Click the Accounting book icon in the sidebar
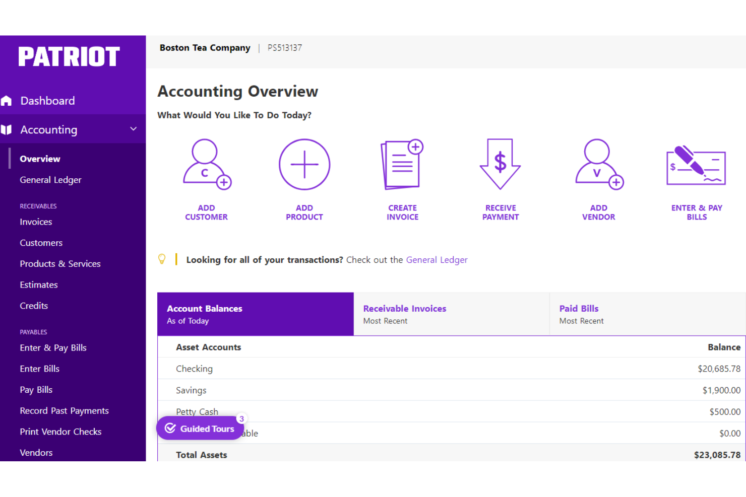The image size is (746, 497). click(x=7, y=130)
